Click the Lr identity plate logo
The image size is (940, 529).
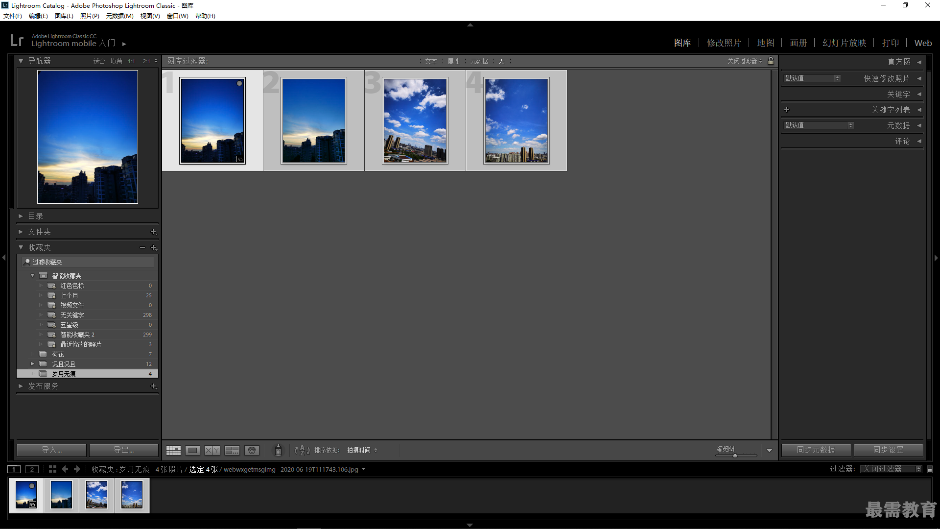17,40
